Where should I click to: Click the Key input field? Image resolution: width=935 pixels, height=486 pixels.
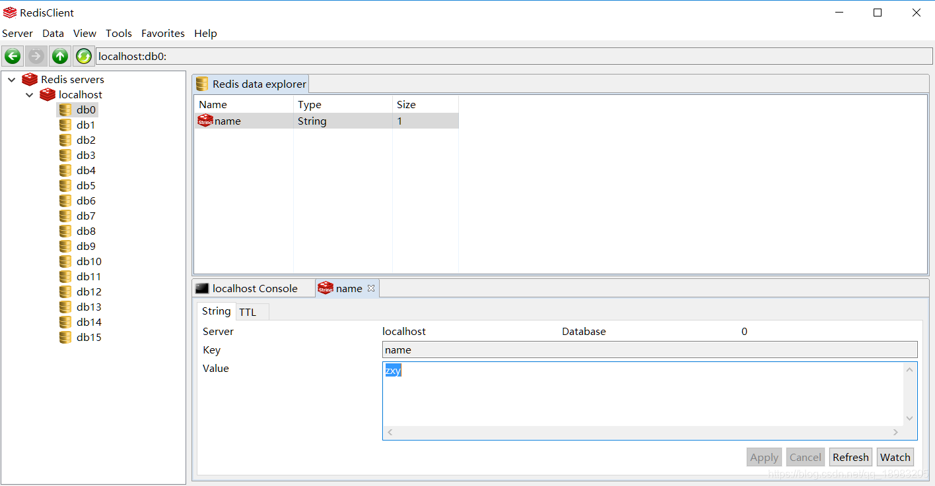650,350
